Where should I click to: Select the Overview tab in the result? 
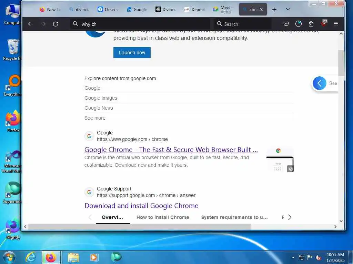[x=113, y=217]
